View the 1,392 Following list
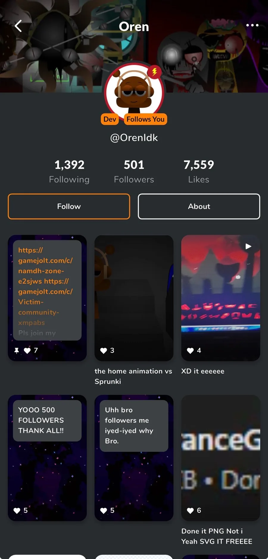This screenshot has height=559, width=268. 69,171
